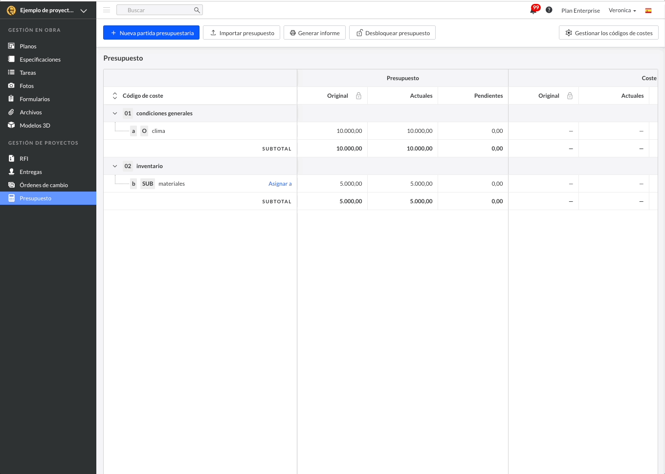665x474 pixels.
Task: Click the Archivos paperclip icon
Action: pos(11,112)
